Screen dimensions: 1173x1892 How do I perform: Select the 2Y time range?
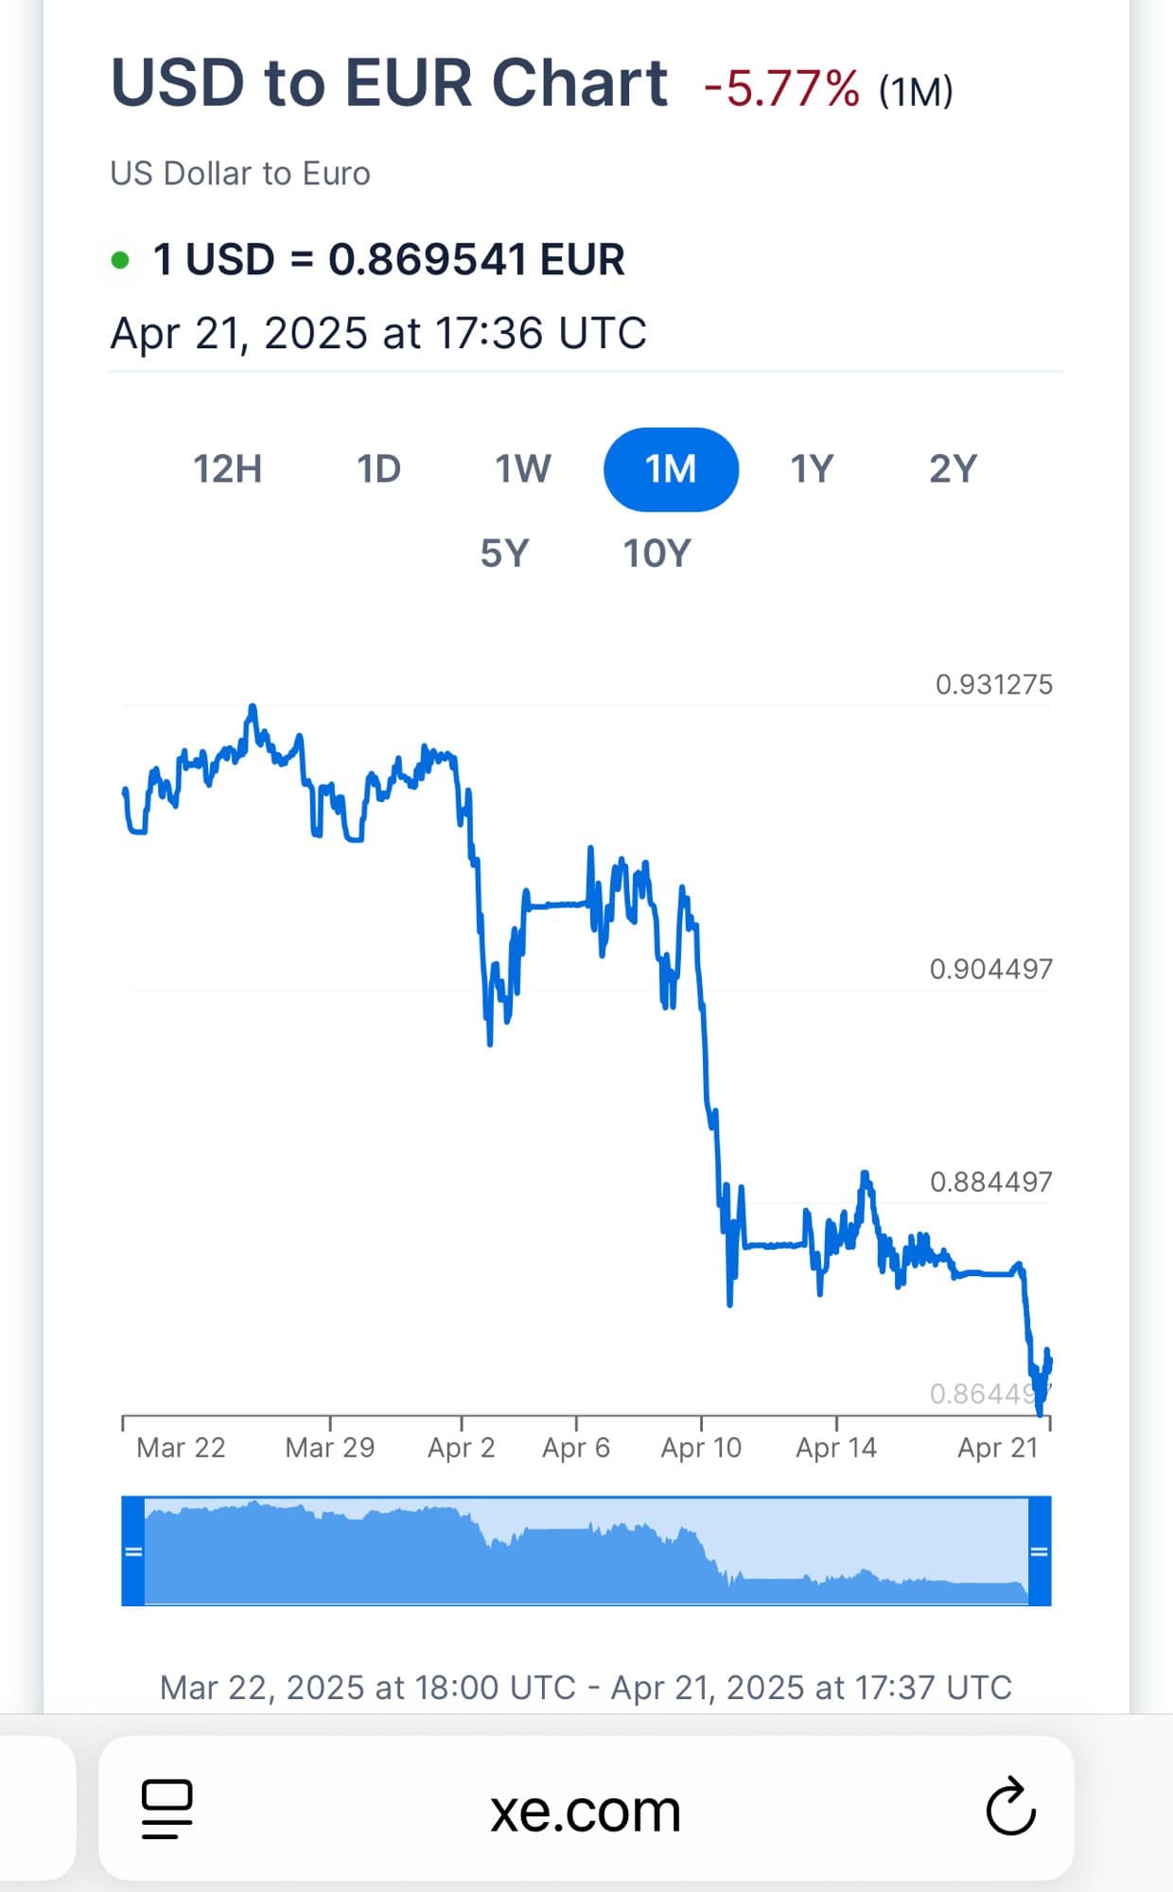(953, 469)
